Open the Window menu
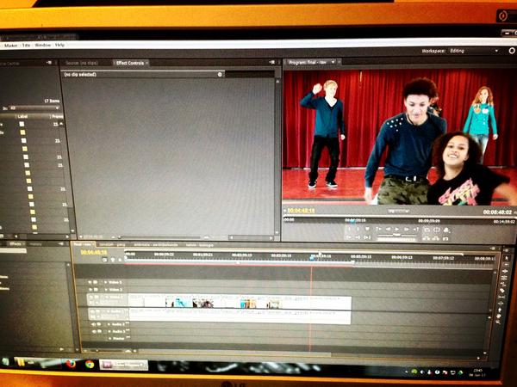The image size is (517, 387). coord(42,45)
